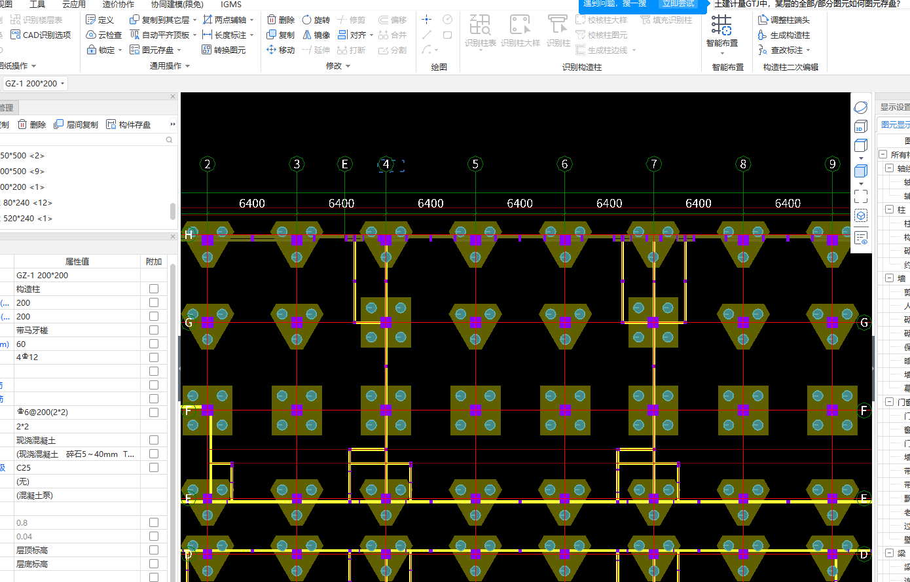Expand more tools arrow in component list toolbar
This screenshot has height=582, width=910.
[173, 124]
